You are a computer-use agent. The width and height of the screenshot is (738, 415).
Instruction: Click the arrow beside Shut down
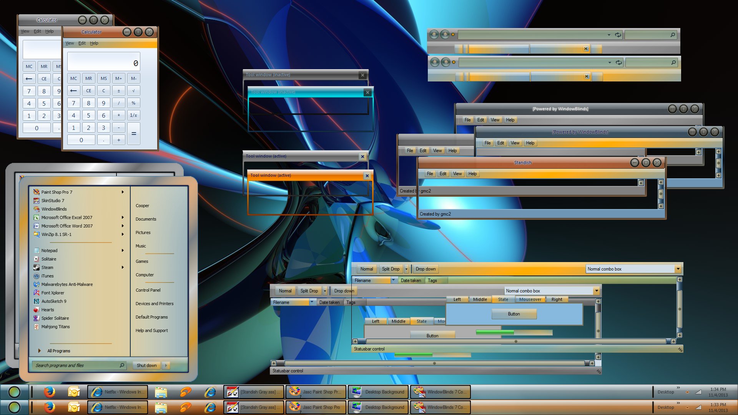point(166,365)
